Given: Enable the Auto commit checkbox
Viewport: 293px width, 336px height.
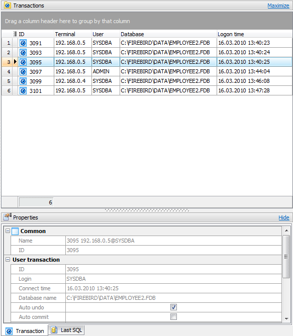Looking at the screenshot, I should pyautogui.click(x=173, y=316).
